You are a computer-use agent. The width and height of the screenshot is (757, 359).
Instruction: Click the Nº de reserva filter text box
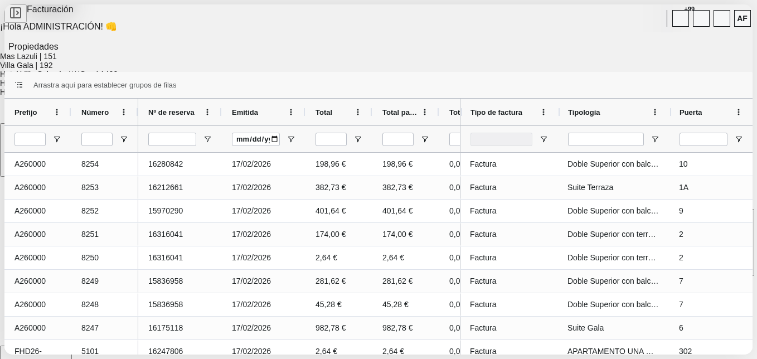[x=172, y=139]
